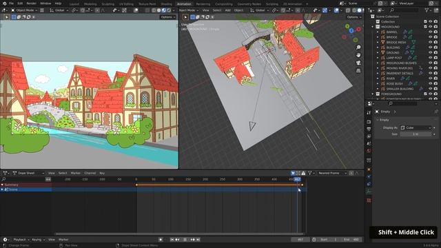Open Display As Cube dropdown
Screen dimensions: 441x248
pos(416,127)
